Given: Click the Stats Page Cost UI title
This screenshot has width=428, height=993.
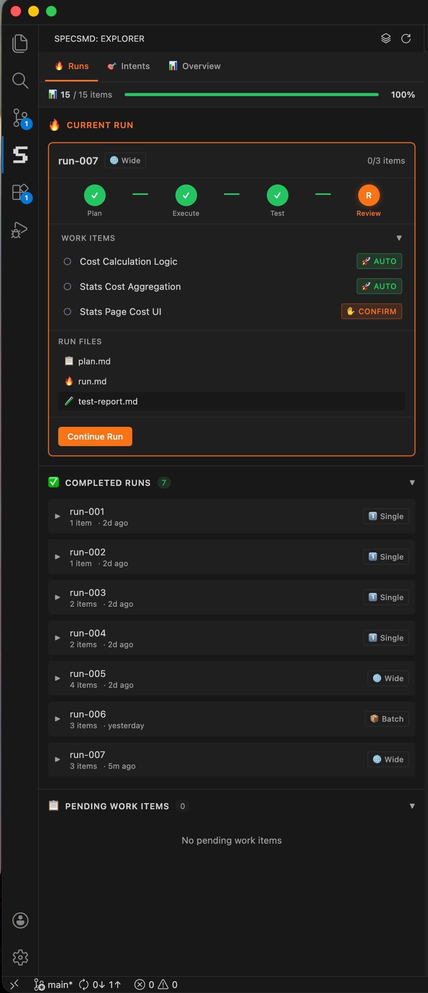Looking at the screenshot, I should coord(120,312).
